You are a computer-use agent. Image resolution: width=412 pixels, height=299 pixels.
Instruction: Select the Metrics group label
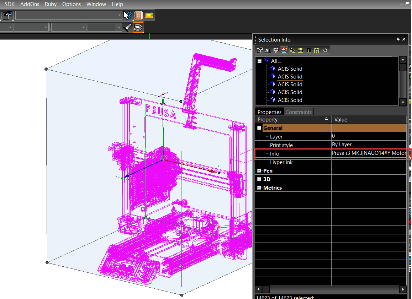point(273,188)
